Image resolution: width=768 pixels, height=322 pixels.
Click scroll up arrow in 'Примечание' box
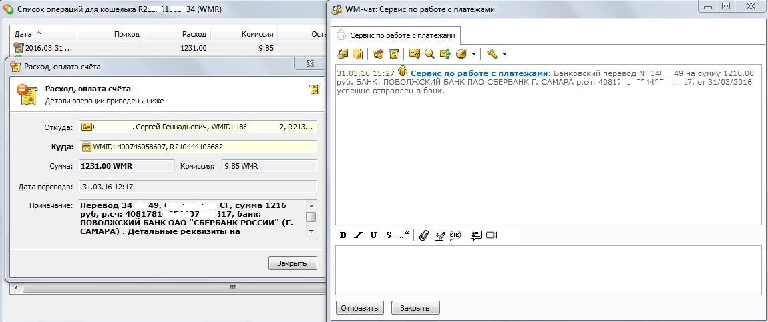311,205
